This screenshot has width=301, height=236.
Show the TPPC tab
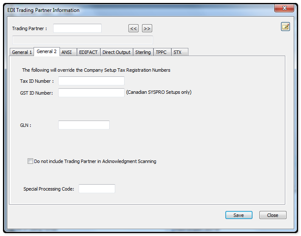click(161, 52)
